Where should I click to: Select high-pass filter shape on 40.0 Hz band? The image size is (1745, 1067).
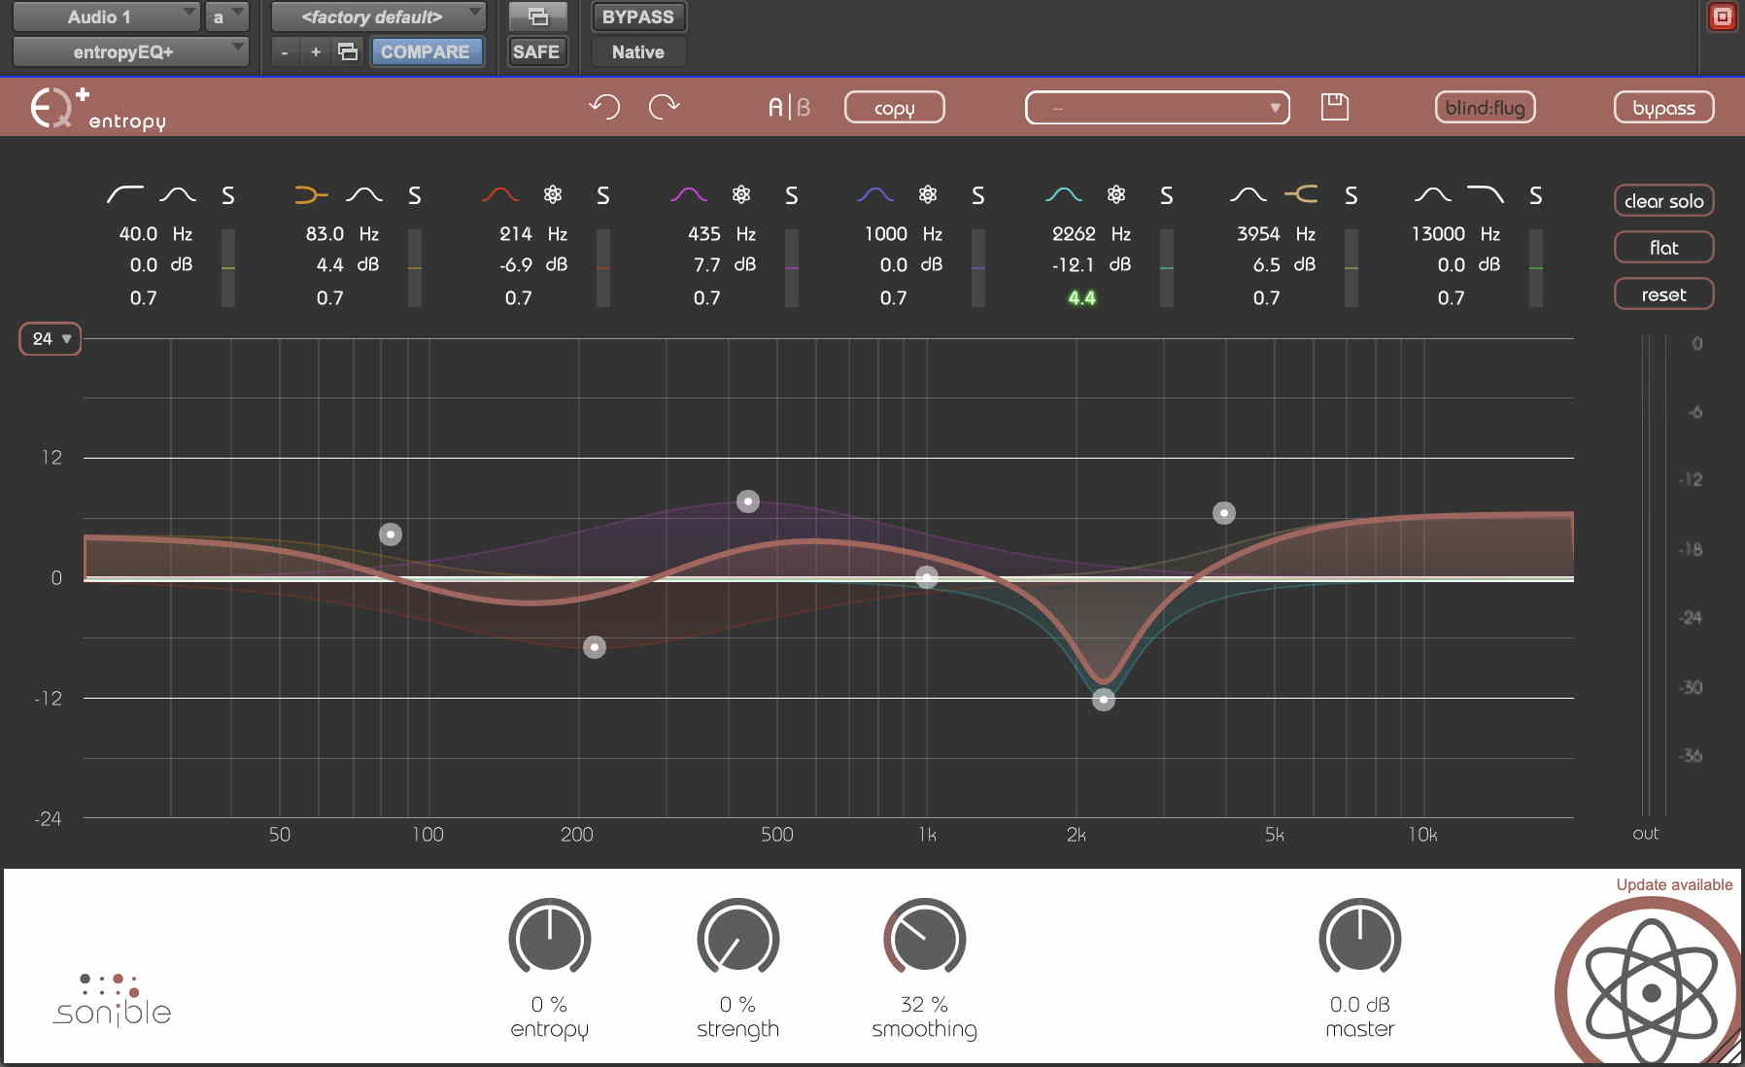coord(124,194)
